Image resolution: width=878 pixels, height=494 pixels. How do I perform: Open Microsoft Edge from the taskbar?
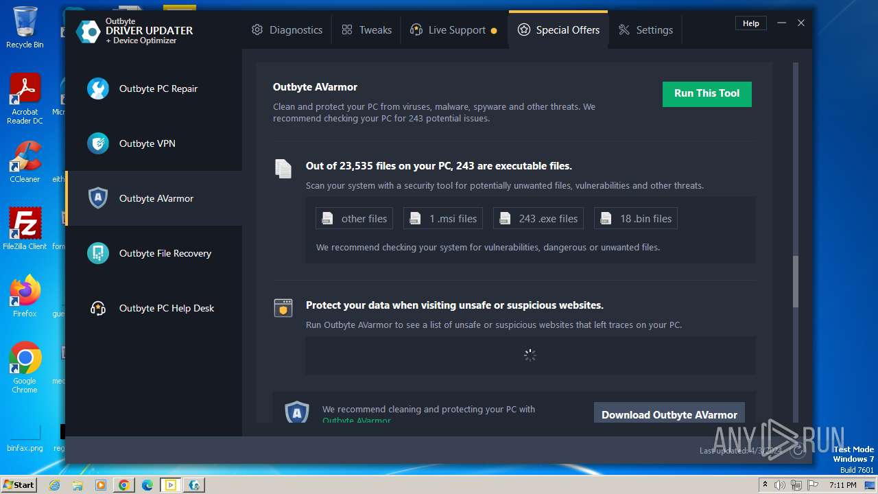(x=147, y=485)
